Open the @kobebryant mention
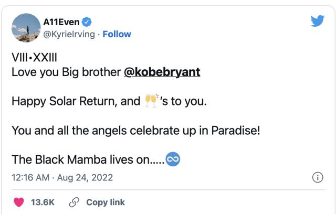 tap(162, 71)
